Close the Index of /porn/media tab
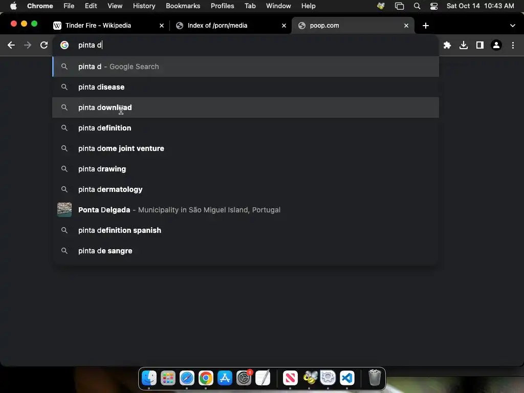Screen dimensions: 524x393 (284, 26)
